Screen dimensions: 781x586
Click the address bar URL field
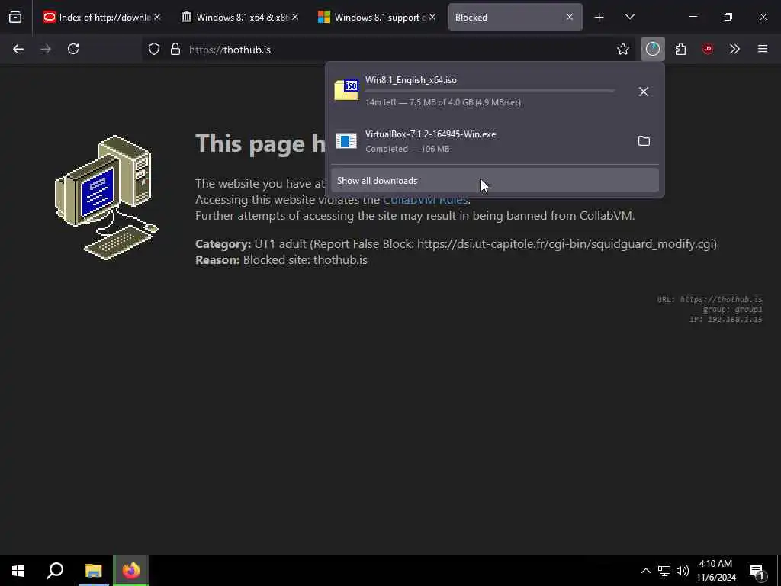(388, 50)
